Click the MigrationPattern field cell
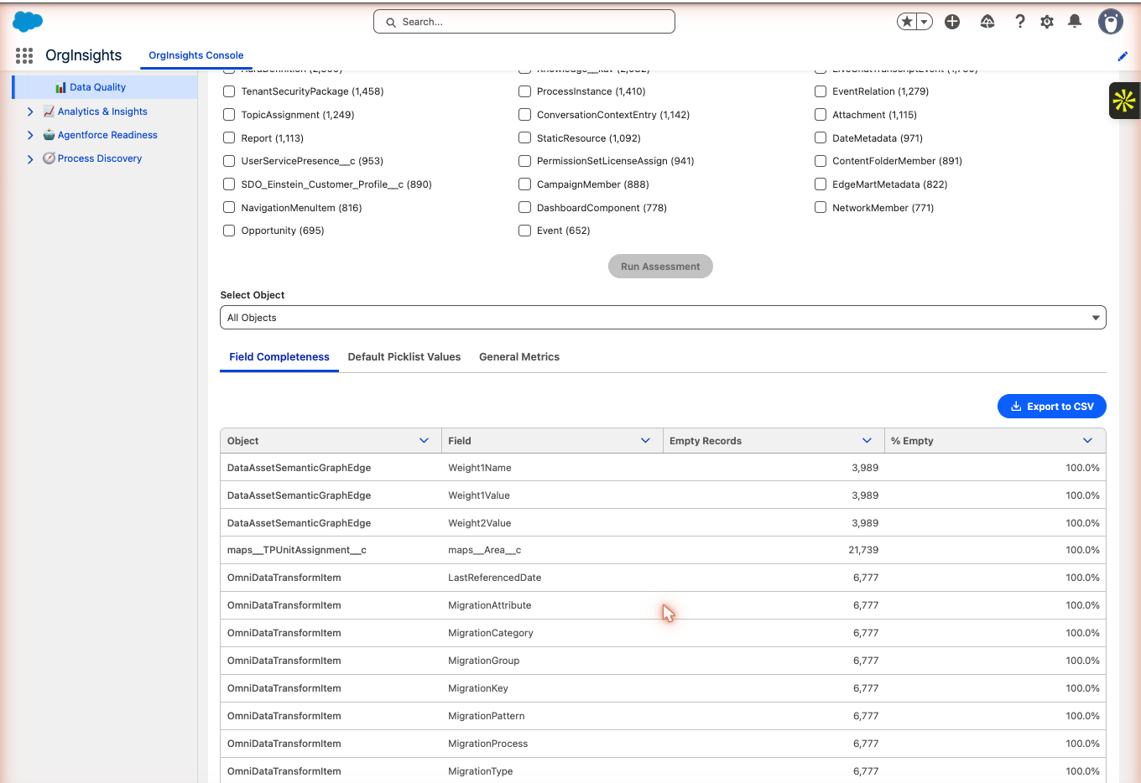This screenshot has height=783, width=1141. point(551,716)
